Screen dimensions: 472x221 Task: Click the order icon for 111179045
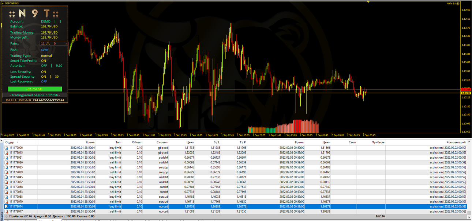click(x=6, y=177)
